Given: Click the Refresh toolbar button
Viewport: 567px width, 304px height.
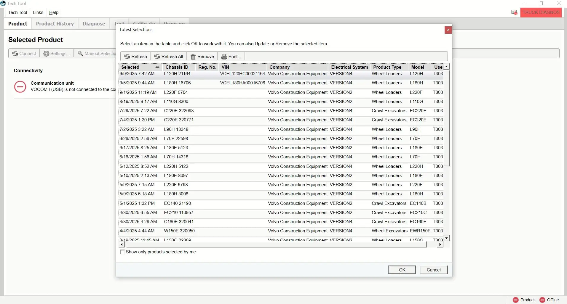Looking at the screenshot, I should click(135, 57).
